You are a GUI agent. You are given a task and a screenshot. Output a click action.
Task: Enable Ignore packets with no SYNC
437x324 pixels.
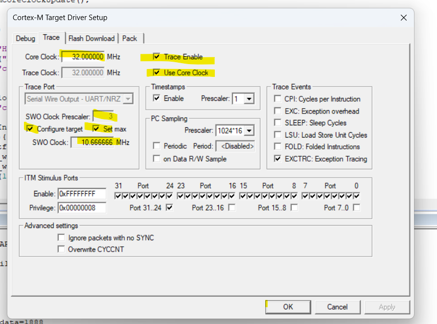click(61, 237)
